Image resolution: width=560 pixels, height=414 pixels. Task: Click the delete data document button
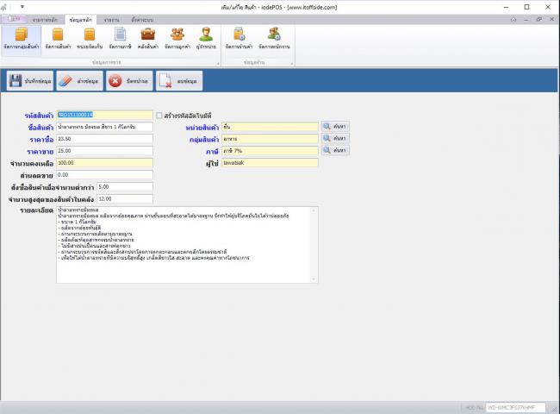[179, 81]
